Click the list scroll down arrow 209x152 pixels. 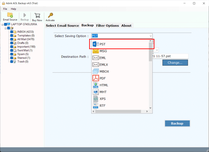pos(150,108)
